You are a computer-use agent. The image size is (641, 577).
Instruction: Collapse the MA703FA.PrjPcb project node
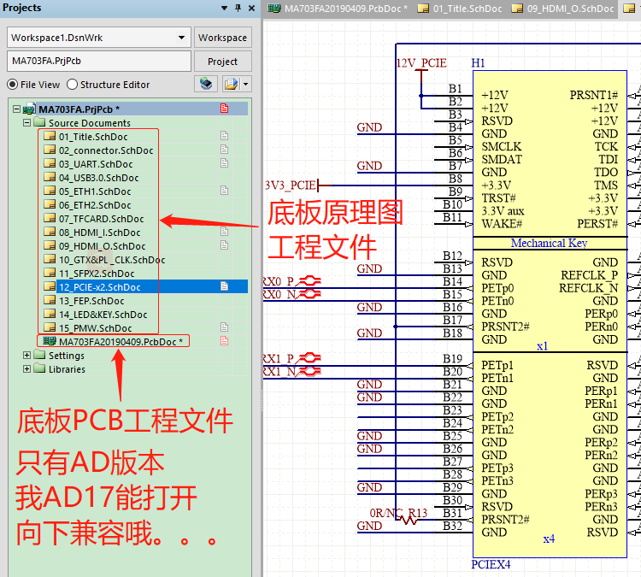pyautogui.click(x=16, y=109)
